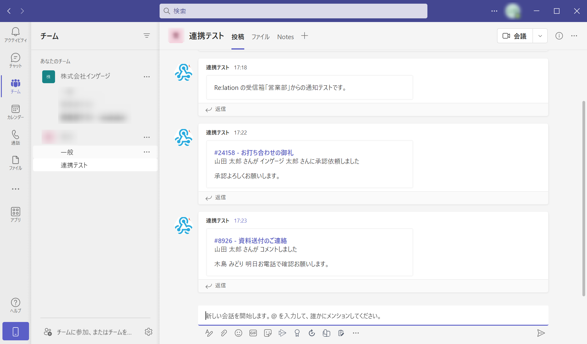Click the 17:23 message timestamp
This screenshot has width=587, height=344.
tap(240, 220)
